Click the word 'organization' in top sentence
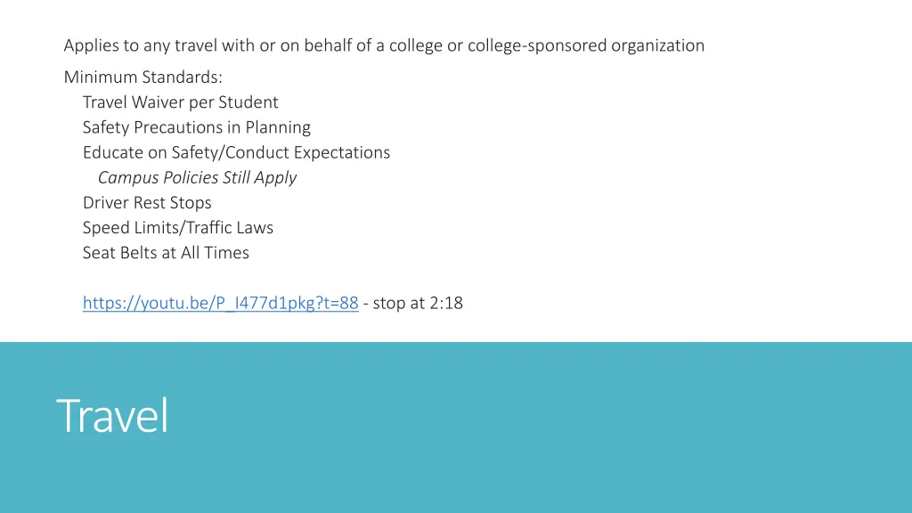 click(x=658, y=45)
